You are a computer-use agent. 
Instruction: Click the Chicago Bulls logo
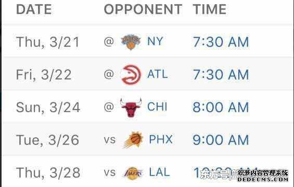pyautogui.click(x=131, y=108)
